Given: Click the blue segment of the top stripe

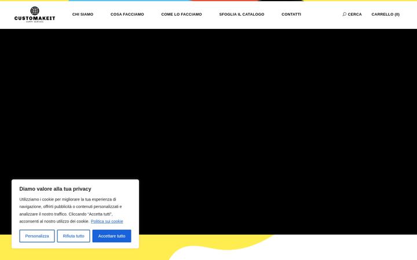Looking at the screenshot, I should click(x=130, y=1).
